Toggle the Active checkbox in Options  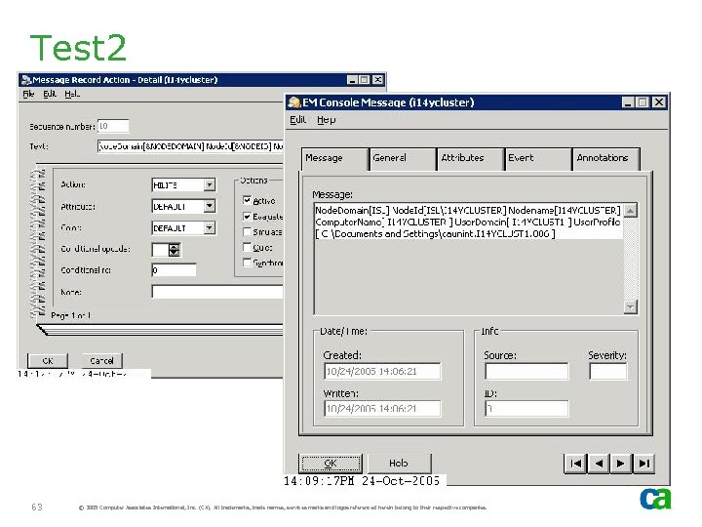247,200
